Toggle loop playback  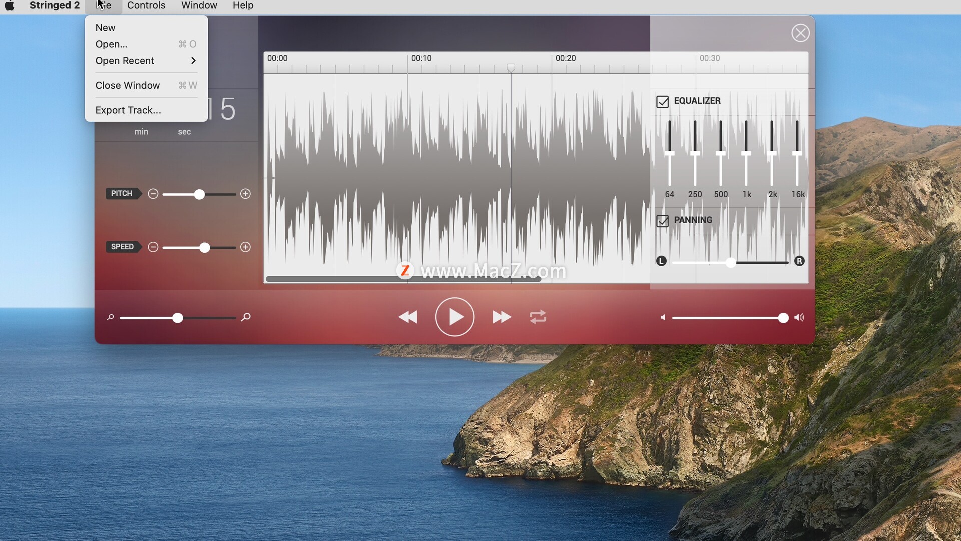click(538, 317)
